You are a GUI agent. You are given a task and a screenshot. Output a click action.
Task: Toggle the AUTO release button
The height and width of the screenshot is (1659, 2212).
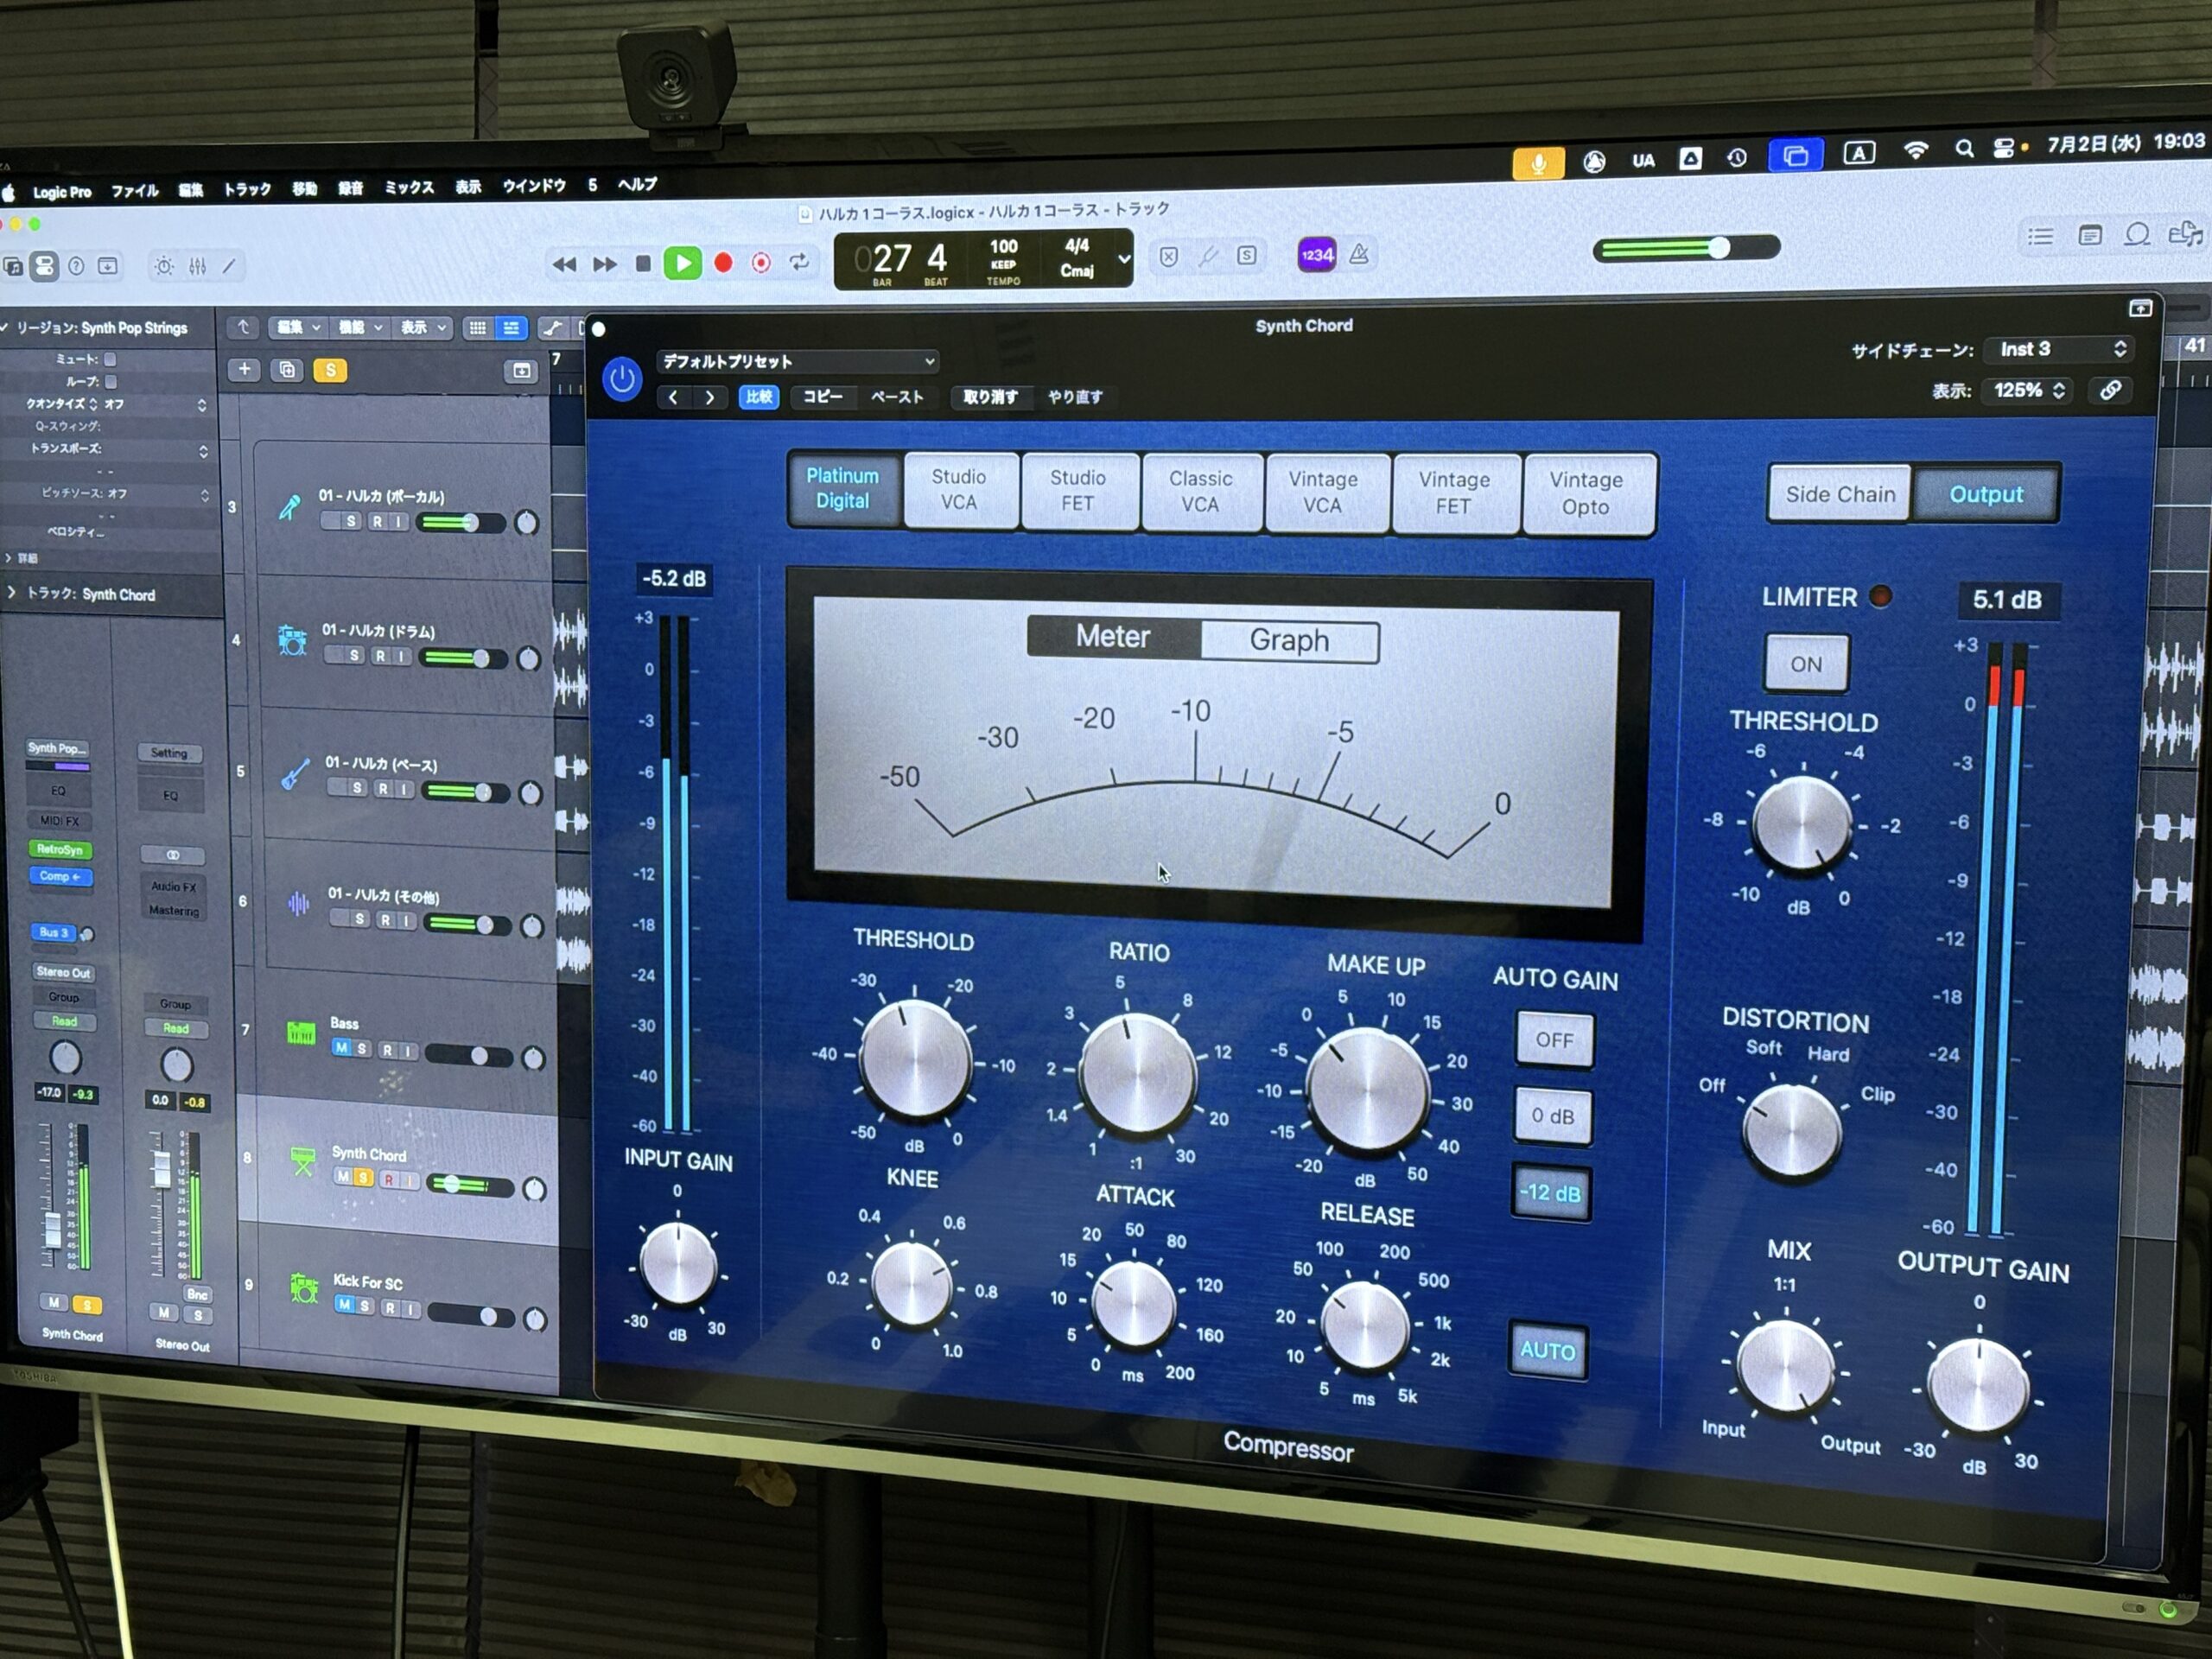[1547, 1351]
